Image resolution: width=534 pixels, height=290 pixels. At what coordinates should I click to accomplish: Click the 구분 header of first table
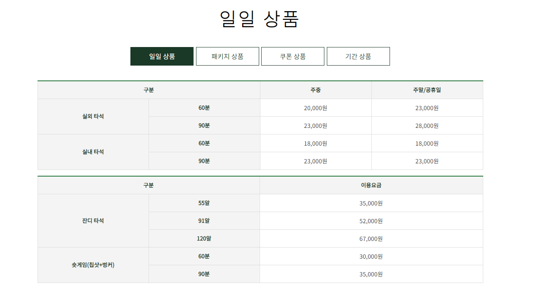pyautogui.click(x=149, y=90)
